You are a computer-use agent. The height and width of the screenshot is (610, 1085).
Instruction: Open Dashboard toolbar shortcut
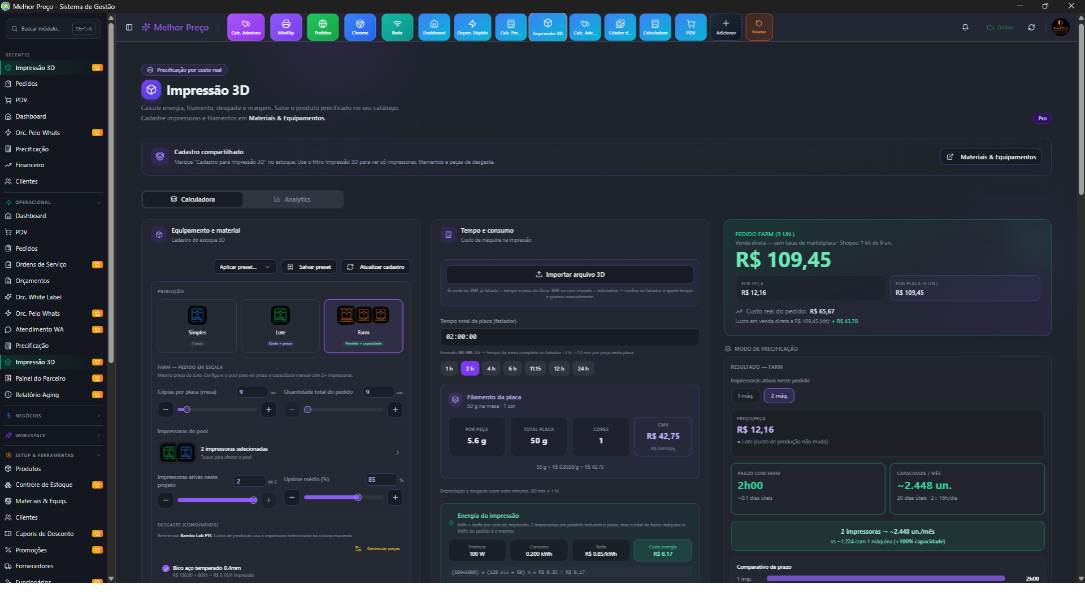tap(434, 27)
